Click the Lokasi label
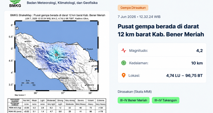The image size is (213, 113). point(134,75)
